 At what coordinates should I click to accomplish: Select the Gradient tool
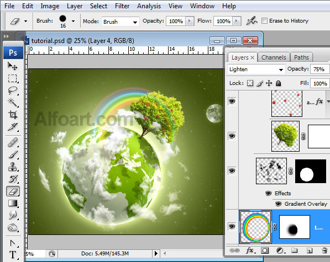tap(13, 203)
